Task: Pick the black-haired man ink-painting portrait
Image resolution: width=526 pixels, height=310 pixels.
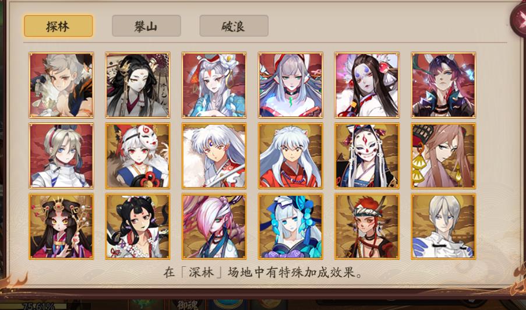Action: click(137, 85)
